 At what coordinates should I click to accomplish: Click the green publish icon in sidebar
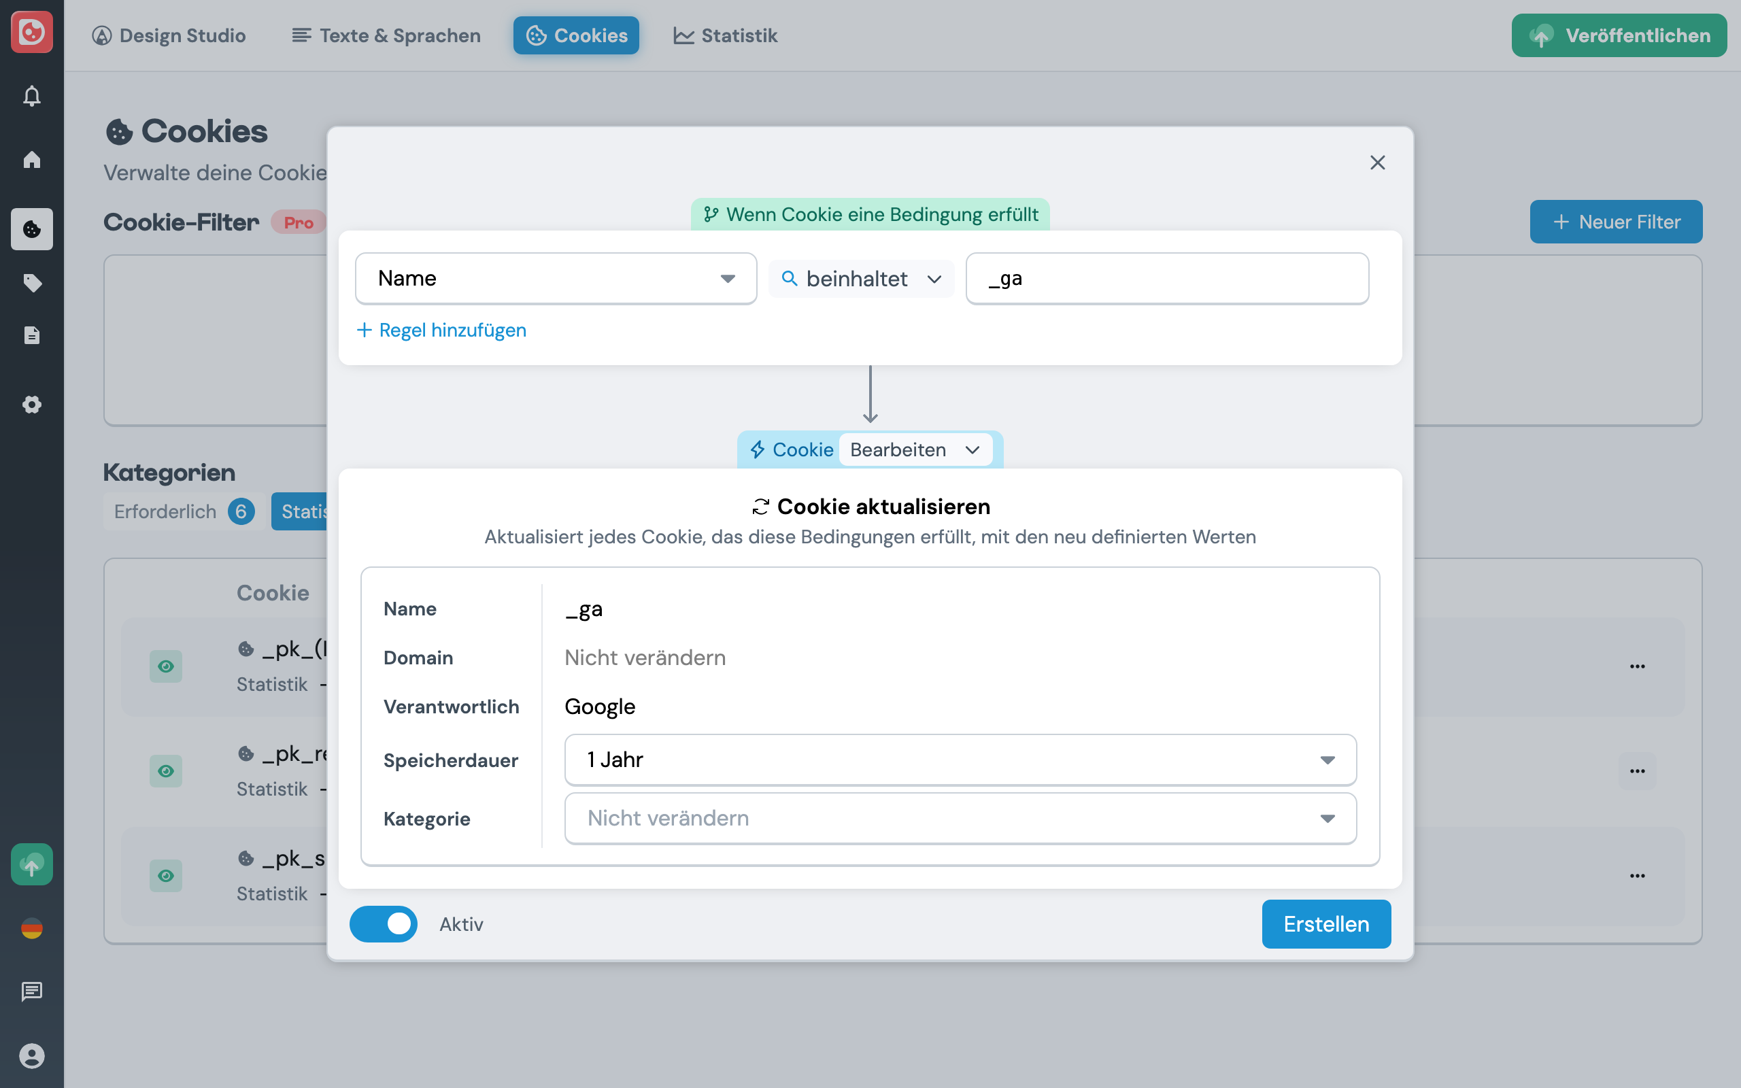tap(32, 864)
